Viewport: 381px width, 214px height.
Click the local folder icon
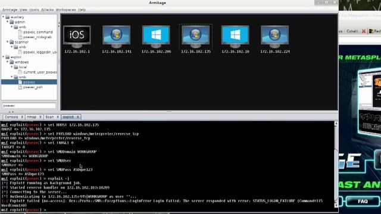point(16,67)
